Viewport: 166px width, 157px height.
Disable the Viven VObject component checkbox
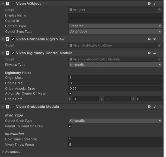point(13,4)
